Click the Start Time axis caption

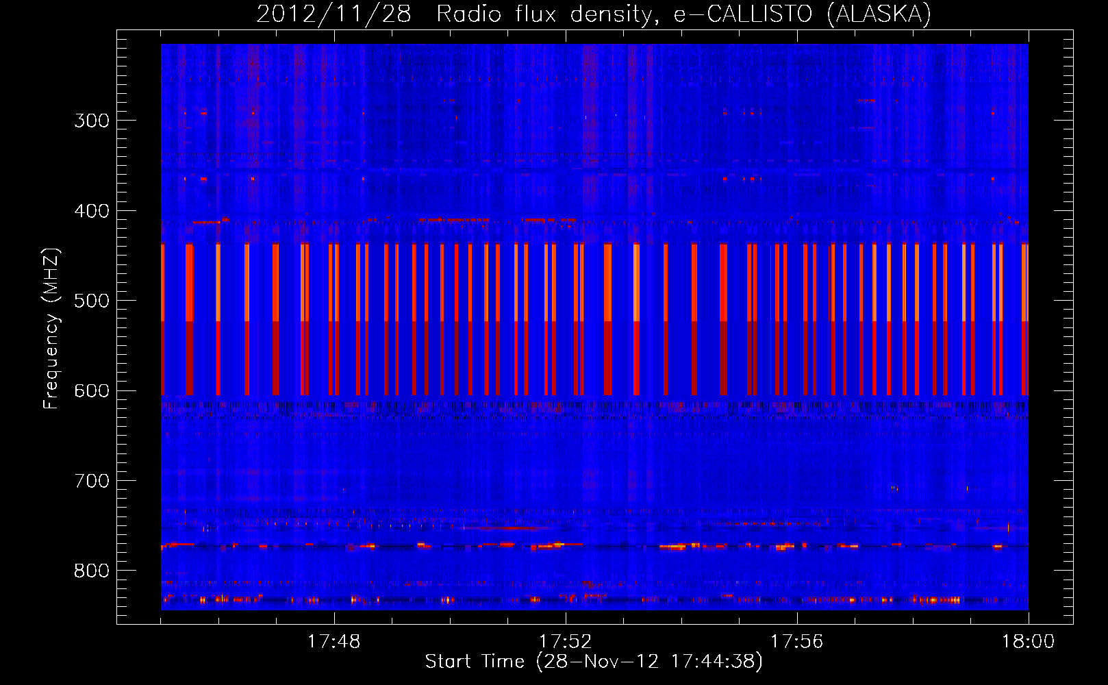(x=594, y=662)
